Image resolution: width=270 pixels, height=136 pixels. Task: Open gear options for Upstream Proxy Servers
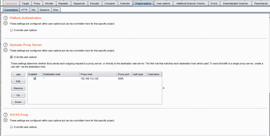pos(5,50)
